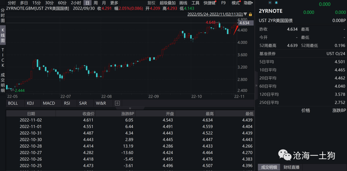Toggle the yellow lock icon beside date range
This screenshot has height=171, width=347.
(250, 14)
